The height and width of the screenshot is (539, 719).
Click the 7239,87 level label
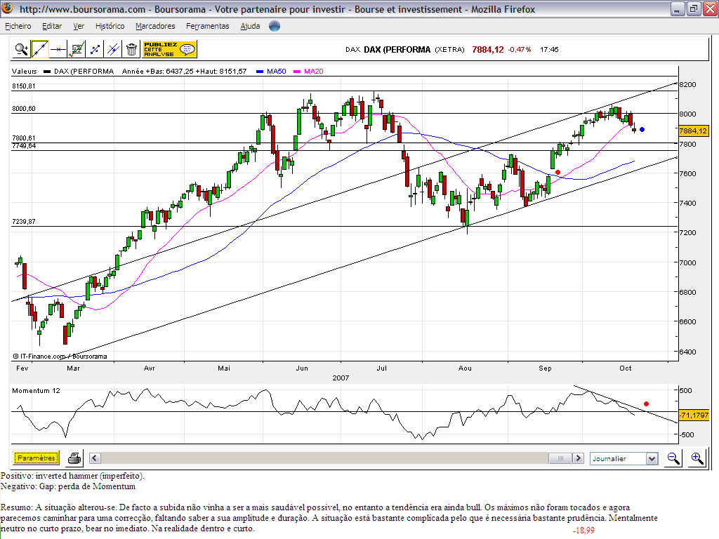coord(24,221)
